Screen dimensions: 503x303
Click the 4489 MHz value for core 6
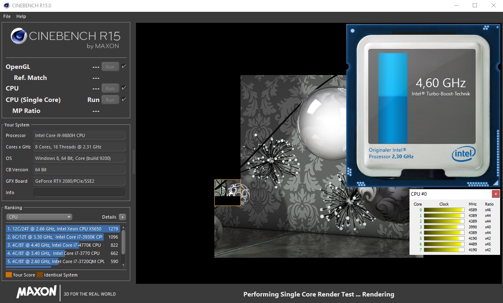click(x=473, y=244)
